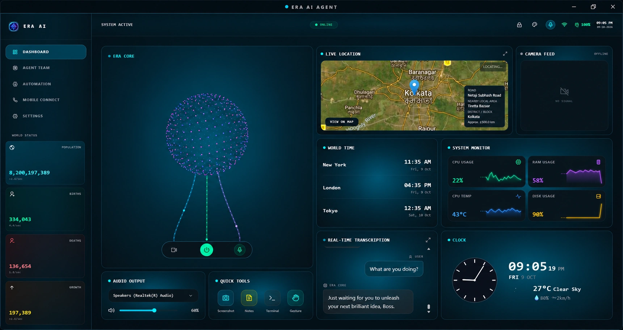Click the speaker volume icon

tap(111, 311)
